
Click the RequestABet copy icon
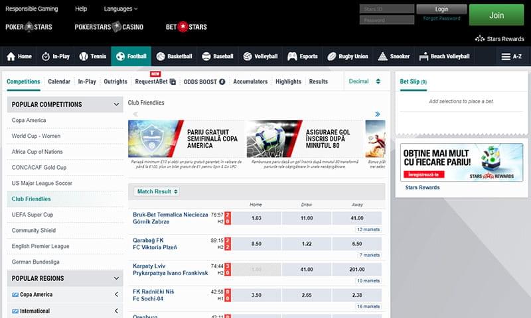click(173, 81)
